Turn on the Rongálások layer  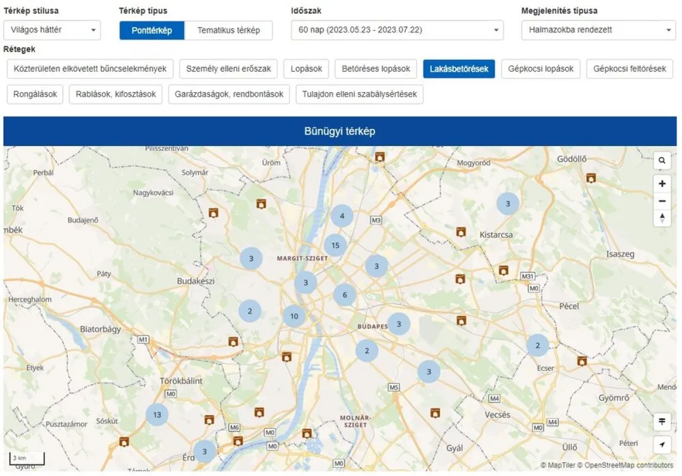35,94
